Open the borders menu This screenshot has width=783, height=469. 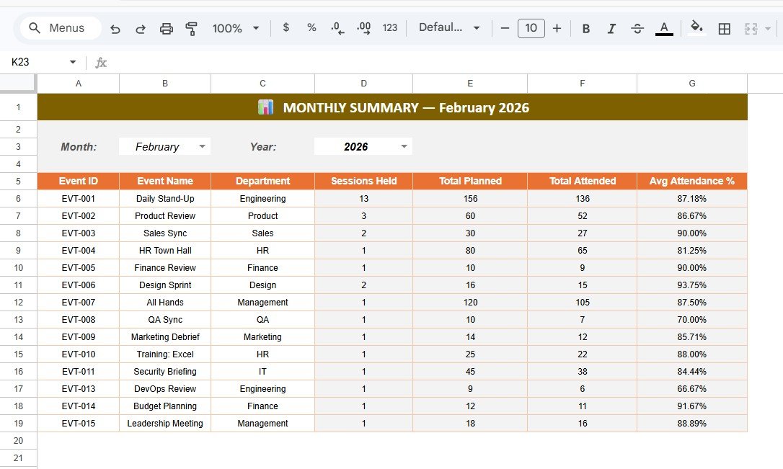(x=724, y=28)
